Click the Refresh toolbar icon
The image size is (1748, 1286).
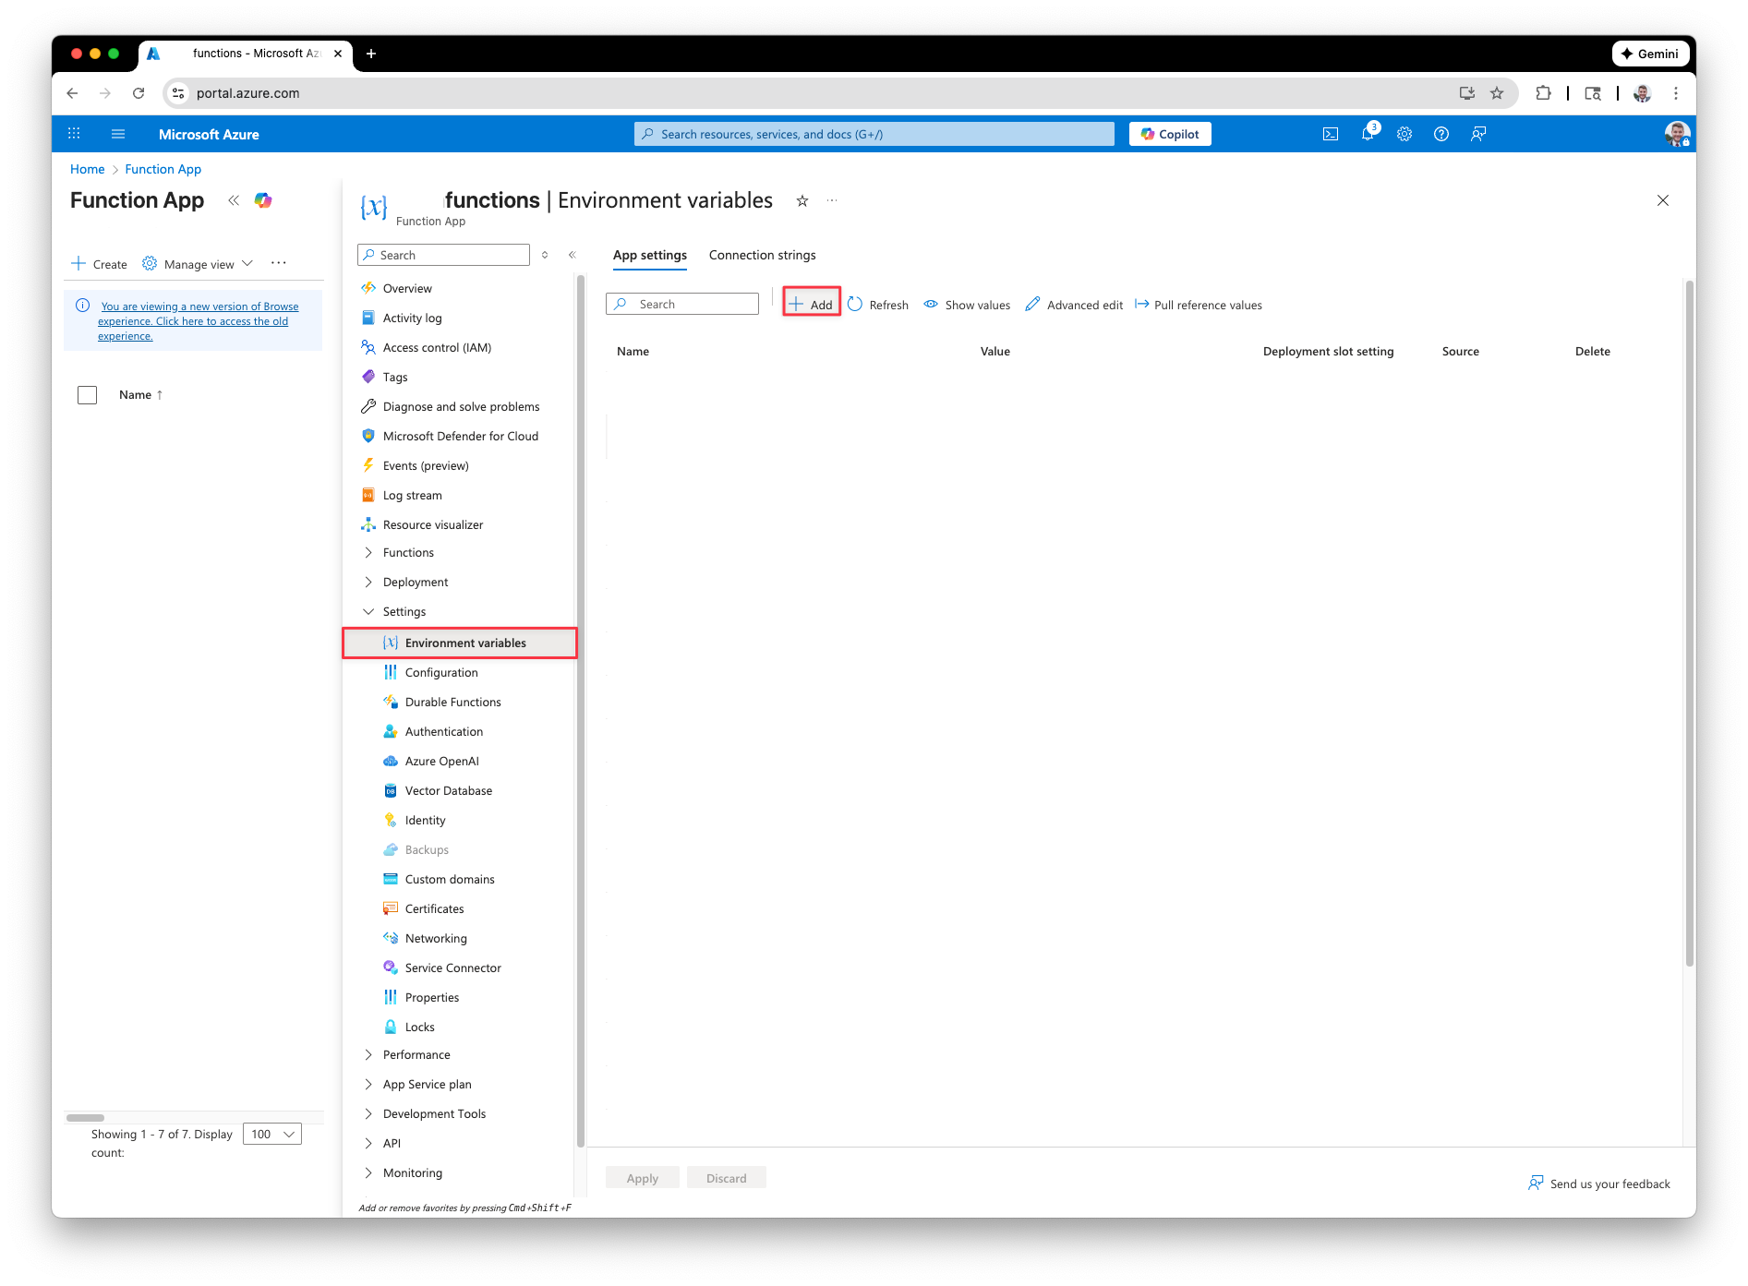(x=878, y=305)
